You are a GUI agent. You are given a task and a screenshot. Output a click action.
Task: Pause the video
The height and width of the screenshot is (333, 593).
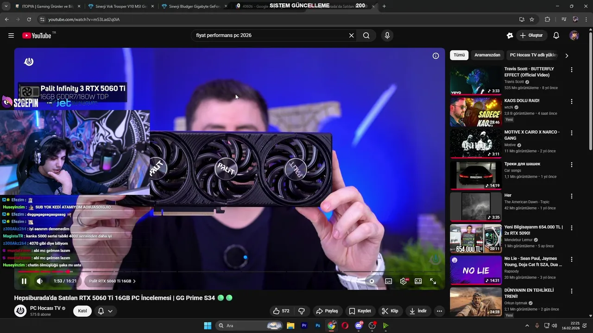(x=24, y=281)
